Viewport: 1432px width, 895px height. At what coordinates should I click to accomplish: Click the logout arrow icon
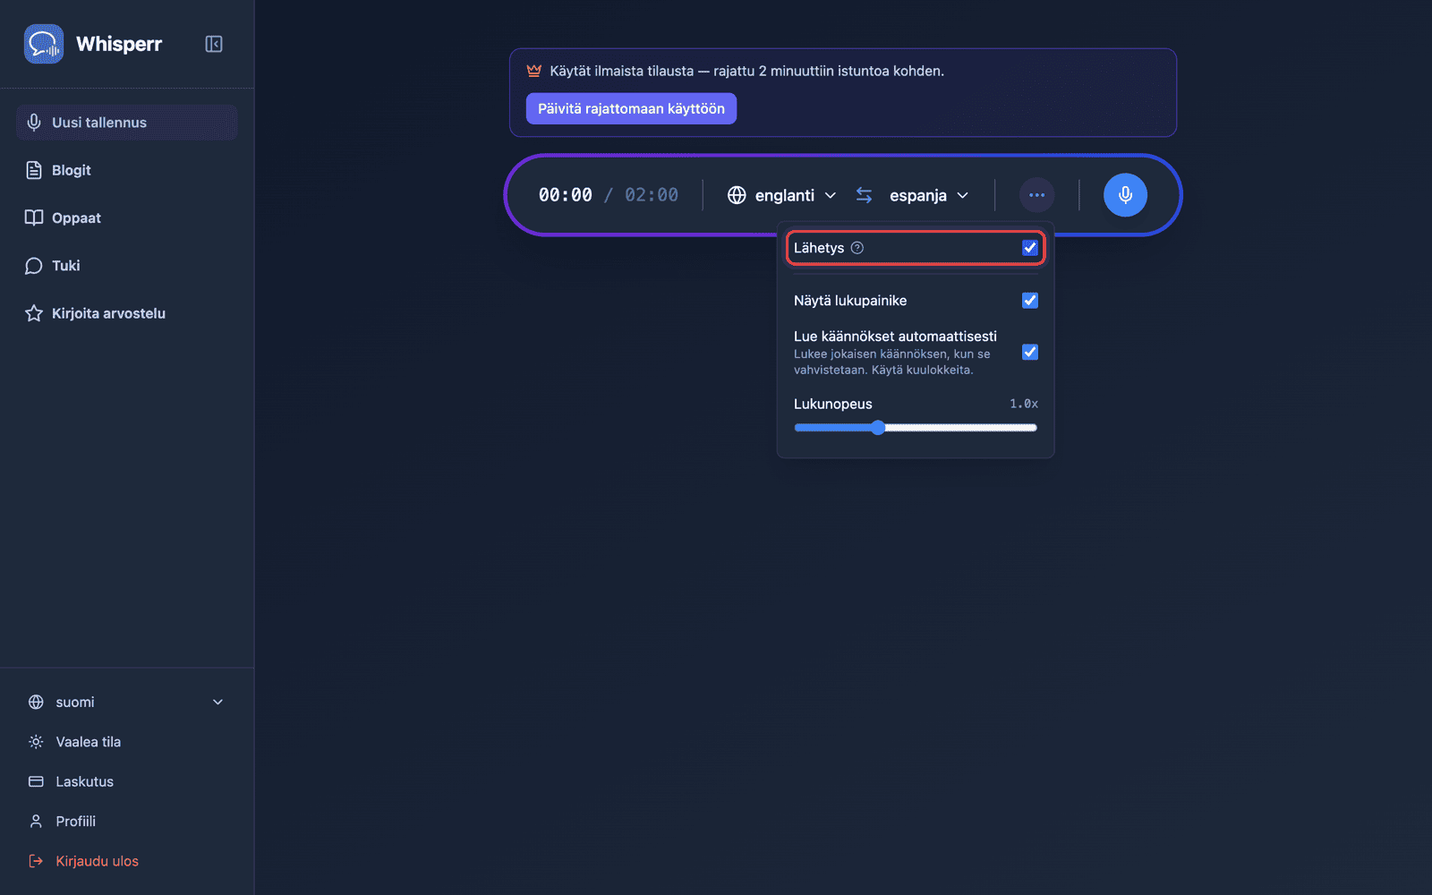click(x=36, y=861)
